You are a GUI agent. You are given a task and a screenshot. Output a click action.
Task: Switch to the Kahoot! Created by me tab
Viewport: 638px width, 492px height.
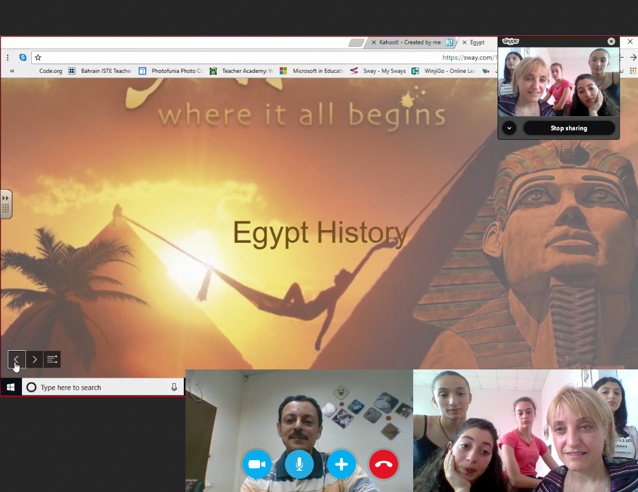410,42
